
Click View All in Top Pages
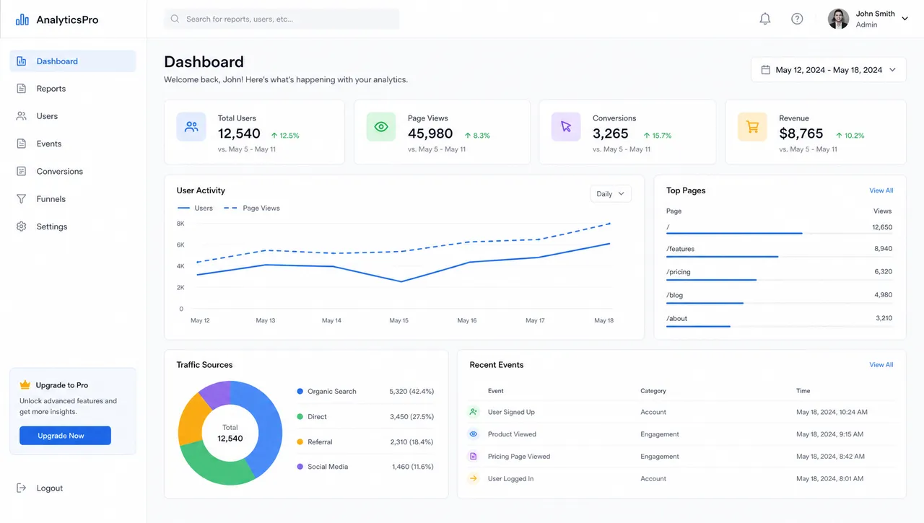tap(881, 190)
